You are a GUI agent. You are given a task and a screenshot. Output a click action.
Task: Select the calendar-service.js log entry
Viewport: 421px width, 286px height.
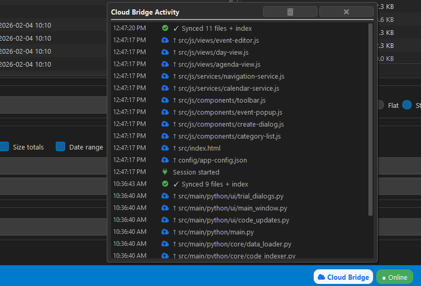240,88
